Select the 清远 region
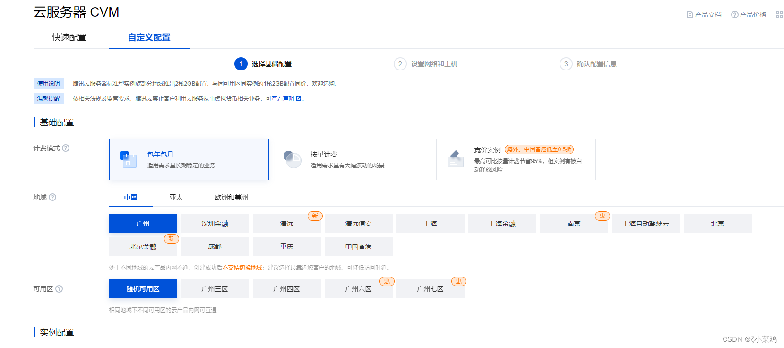 pyautogui.click(x=287, y=224)
